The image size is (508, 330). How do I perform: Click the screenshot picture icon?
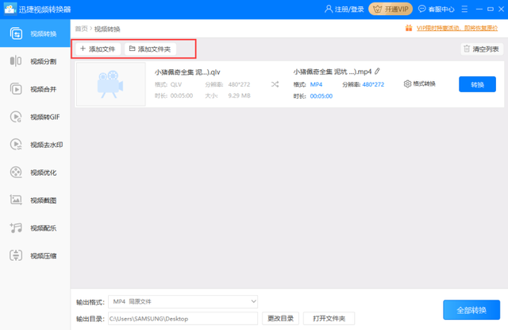(16, 200)
